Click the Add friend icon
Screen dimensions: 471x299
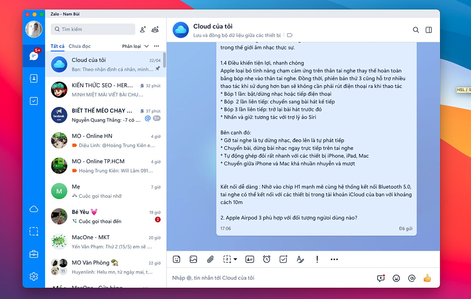coord(143,29)
